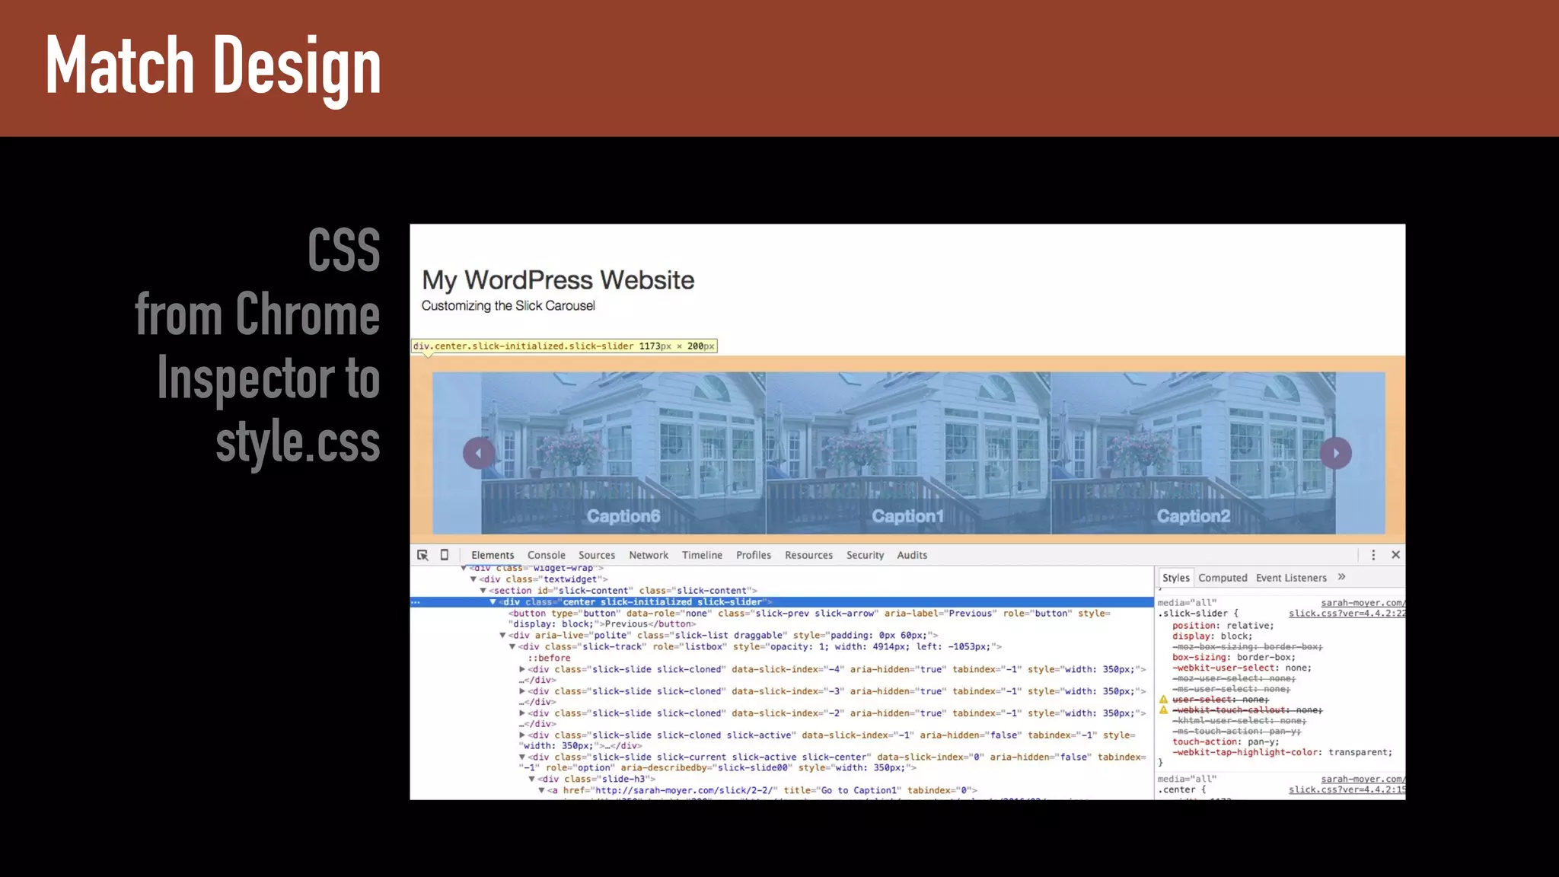Collapse the div class slide-h3 node

532,780
